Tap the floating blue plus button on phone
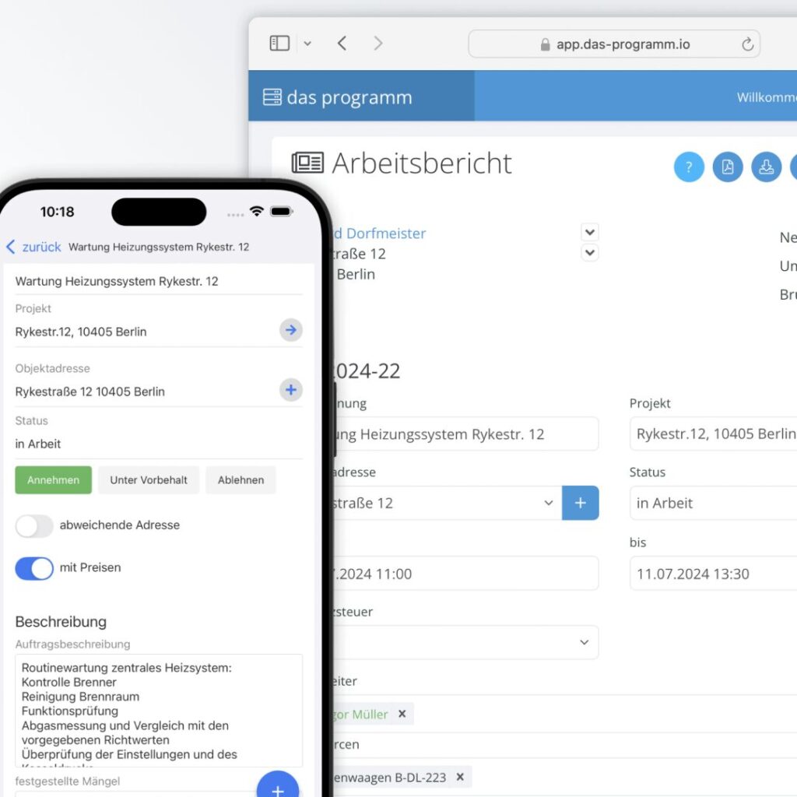 point(278,788)
